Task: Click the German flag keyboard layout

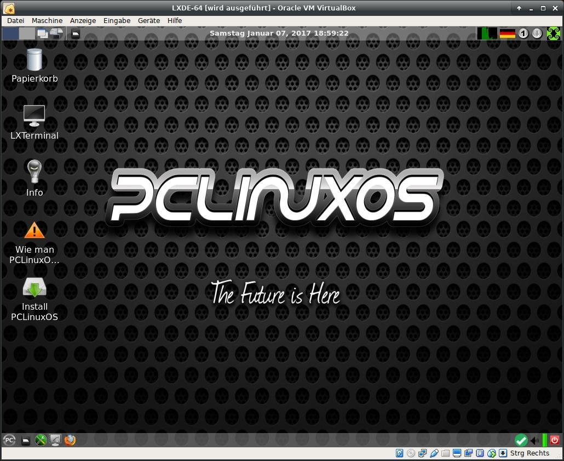Action: point(508,33)
